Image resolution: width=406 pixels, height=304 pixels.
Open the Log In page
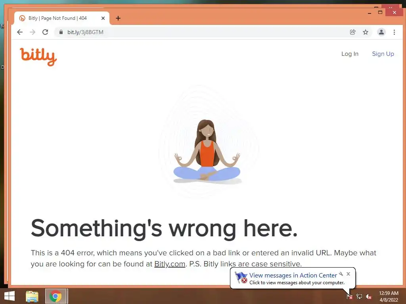point(350,54)
